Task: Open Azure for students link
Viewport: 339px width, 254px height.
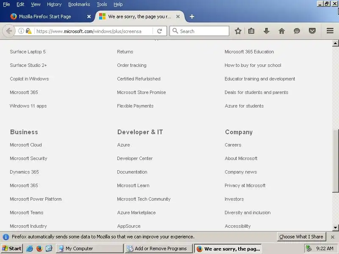Action: tap(245, 106)
